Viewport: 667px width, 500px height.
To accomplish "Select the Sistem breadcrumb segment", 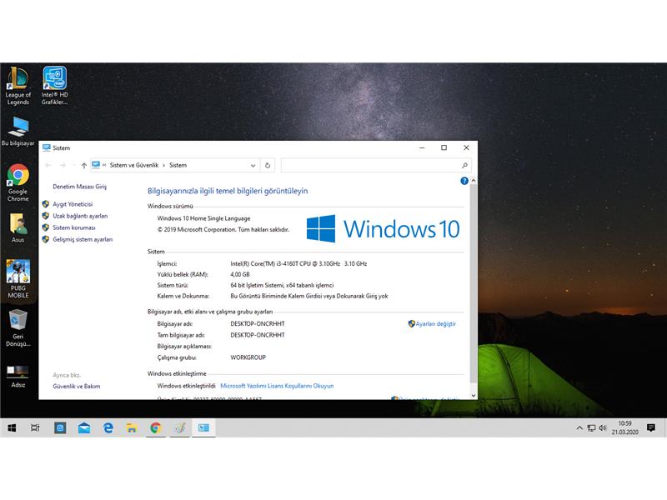I will [178, 165].
